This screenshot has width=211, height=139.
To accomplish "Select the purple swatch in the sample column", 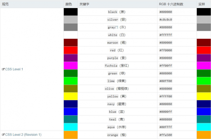I will pyautogui.click(x=204, y=58).
